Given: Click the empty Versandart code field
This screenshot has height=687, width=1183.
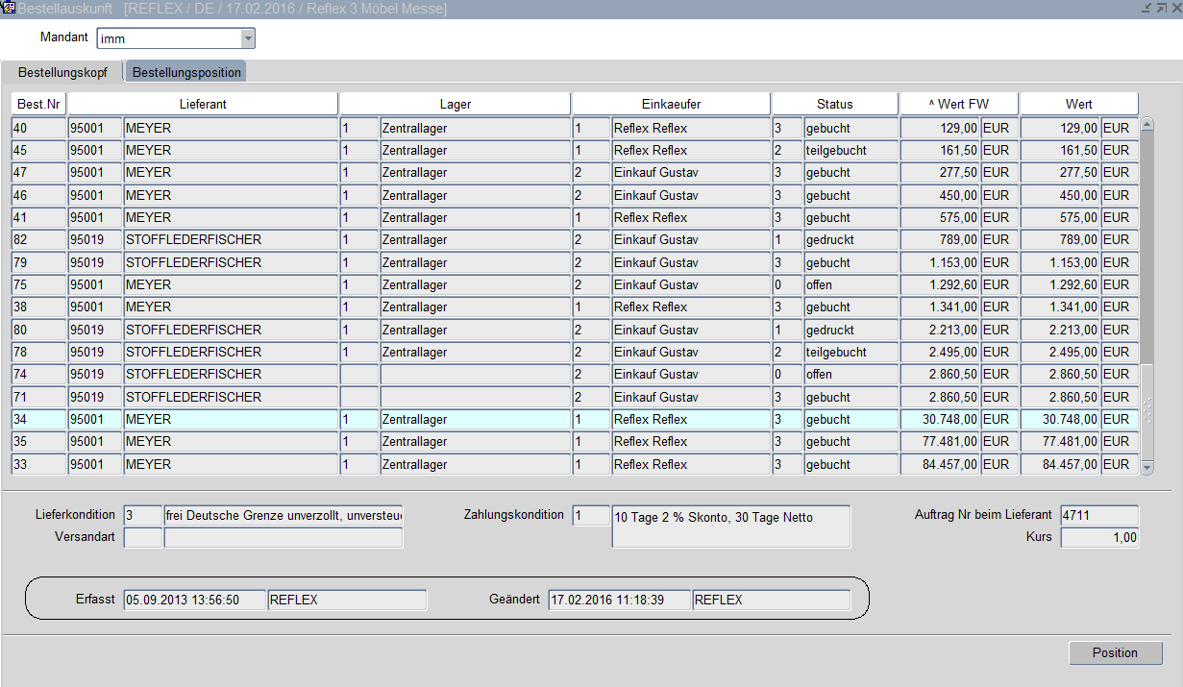Looking at the screenshot, I should [143, 537].
